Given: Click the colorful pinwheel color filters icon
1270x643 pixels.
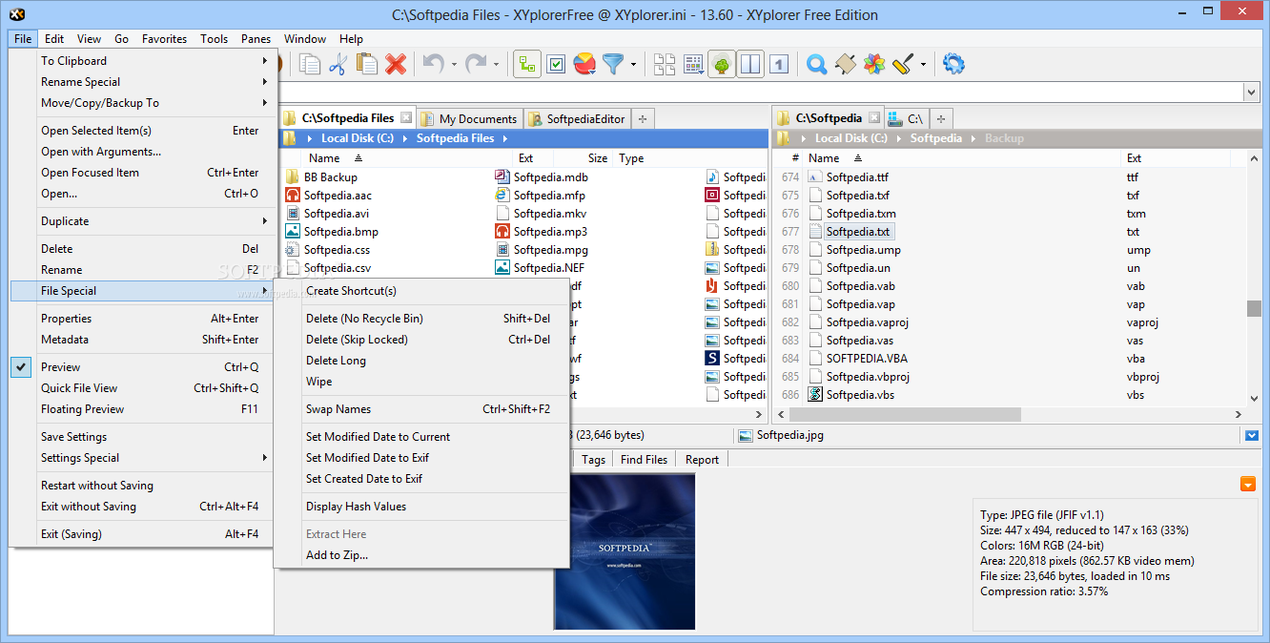Looking at the screenshot, I should 873,64.
